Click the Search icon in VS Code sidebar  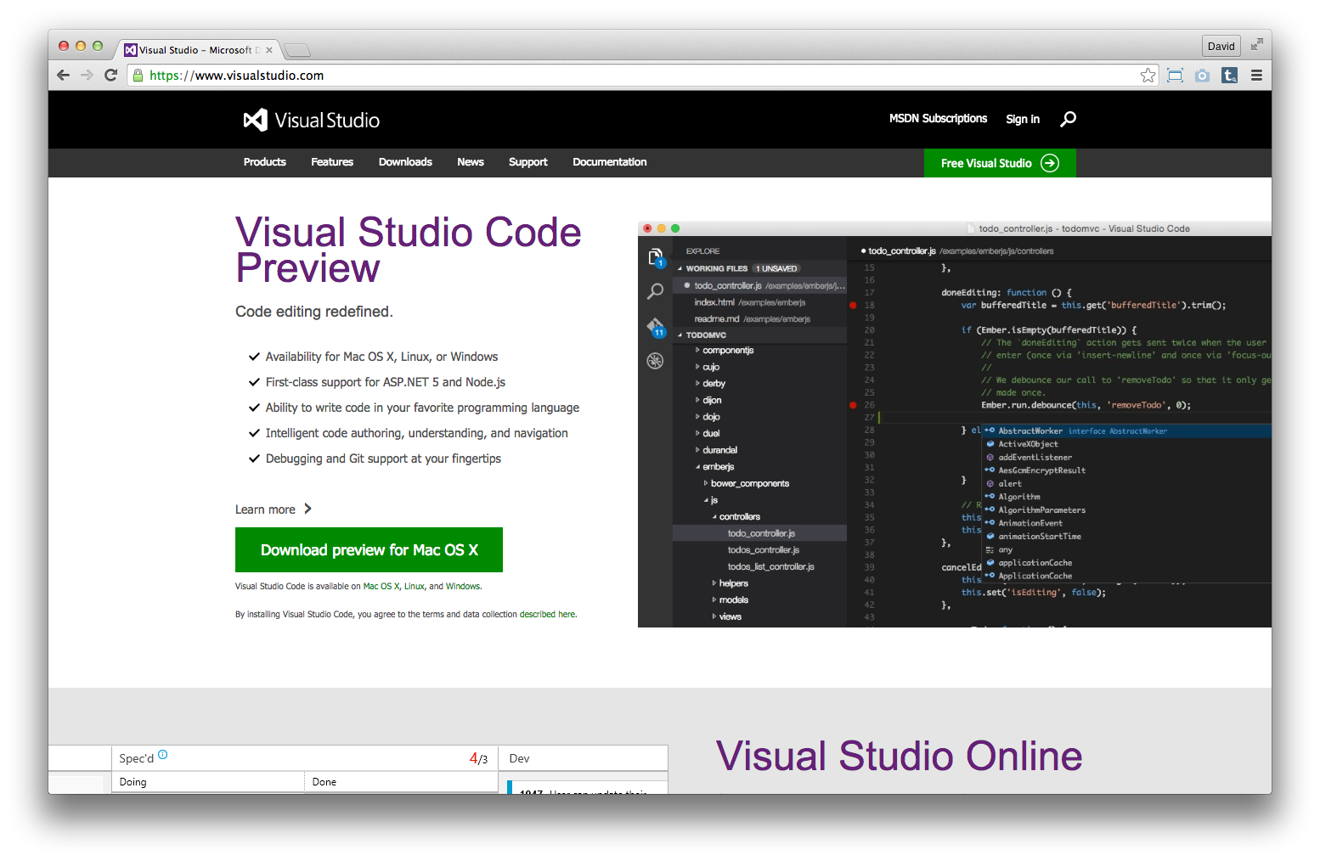pyautogui.click(x=655, y=292)
